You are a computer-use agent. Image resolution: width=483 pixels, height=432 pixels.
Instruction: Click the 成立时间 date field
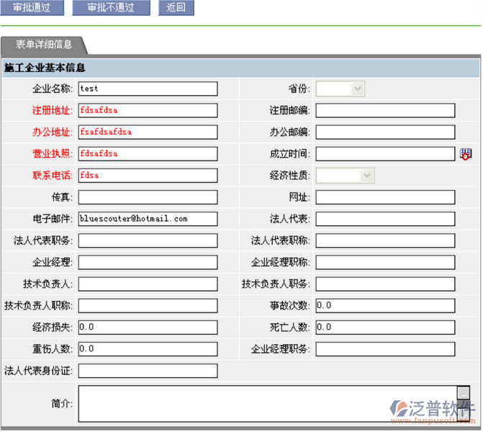(385, 153)
